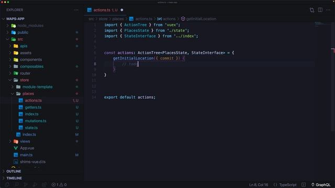Click TypeScript icon beside state.ts

coord(21,127)
